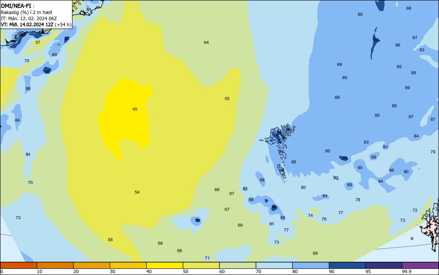Click the map value 55
Viewport: 439px width, 275px height.
(x=227, y=98)
